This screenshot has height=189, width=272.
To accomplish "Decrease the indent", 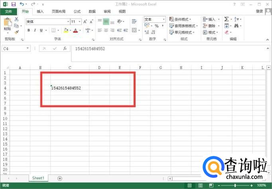I will click(119, 30).
